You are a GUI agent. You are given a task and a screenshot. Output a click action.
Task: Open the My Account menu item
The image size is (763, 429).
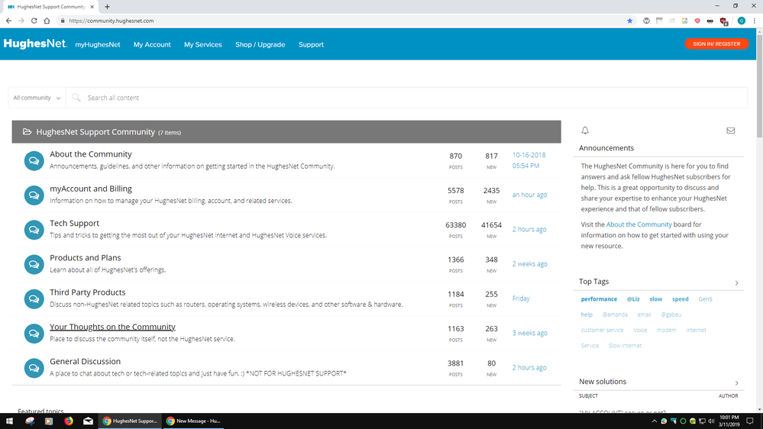click(152, 44)
